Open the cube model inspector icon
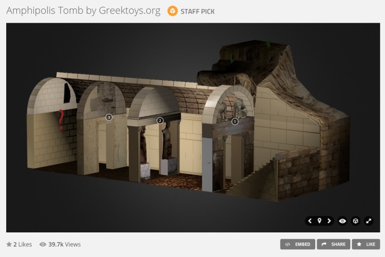Image resolution: width=385 pixels, height=257 pixels. [x=356, y=221]
